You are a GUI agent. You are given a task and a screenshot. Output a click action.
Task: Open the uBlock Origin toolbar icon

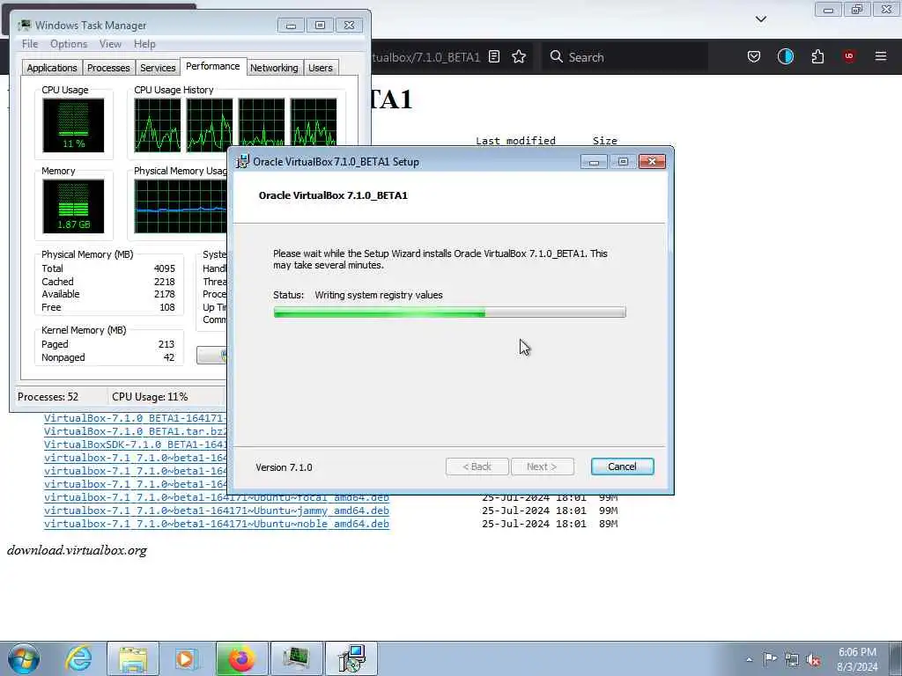(849, 56)
